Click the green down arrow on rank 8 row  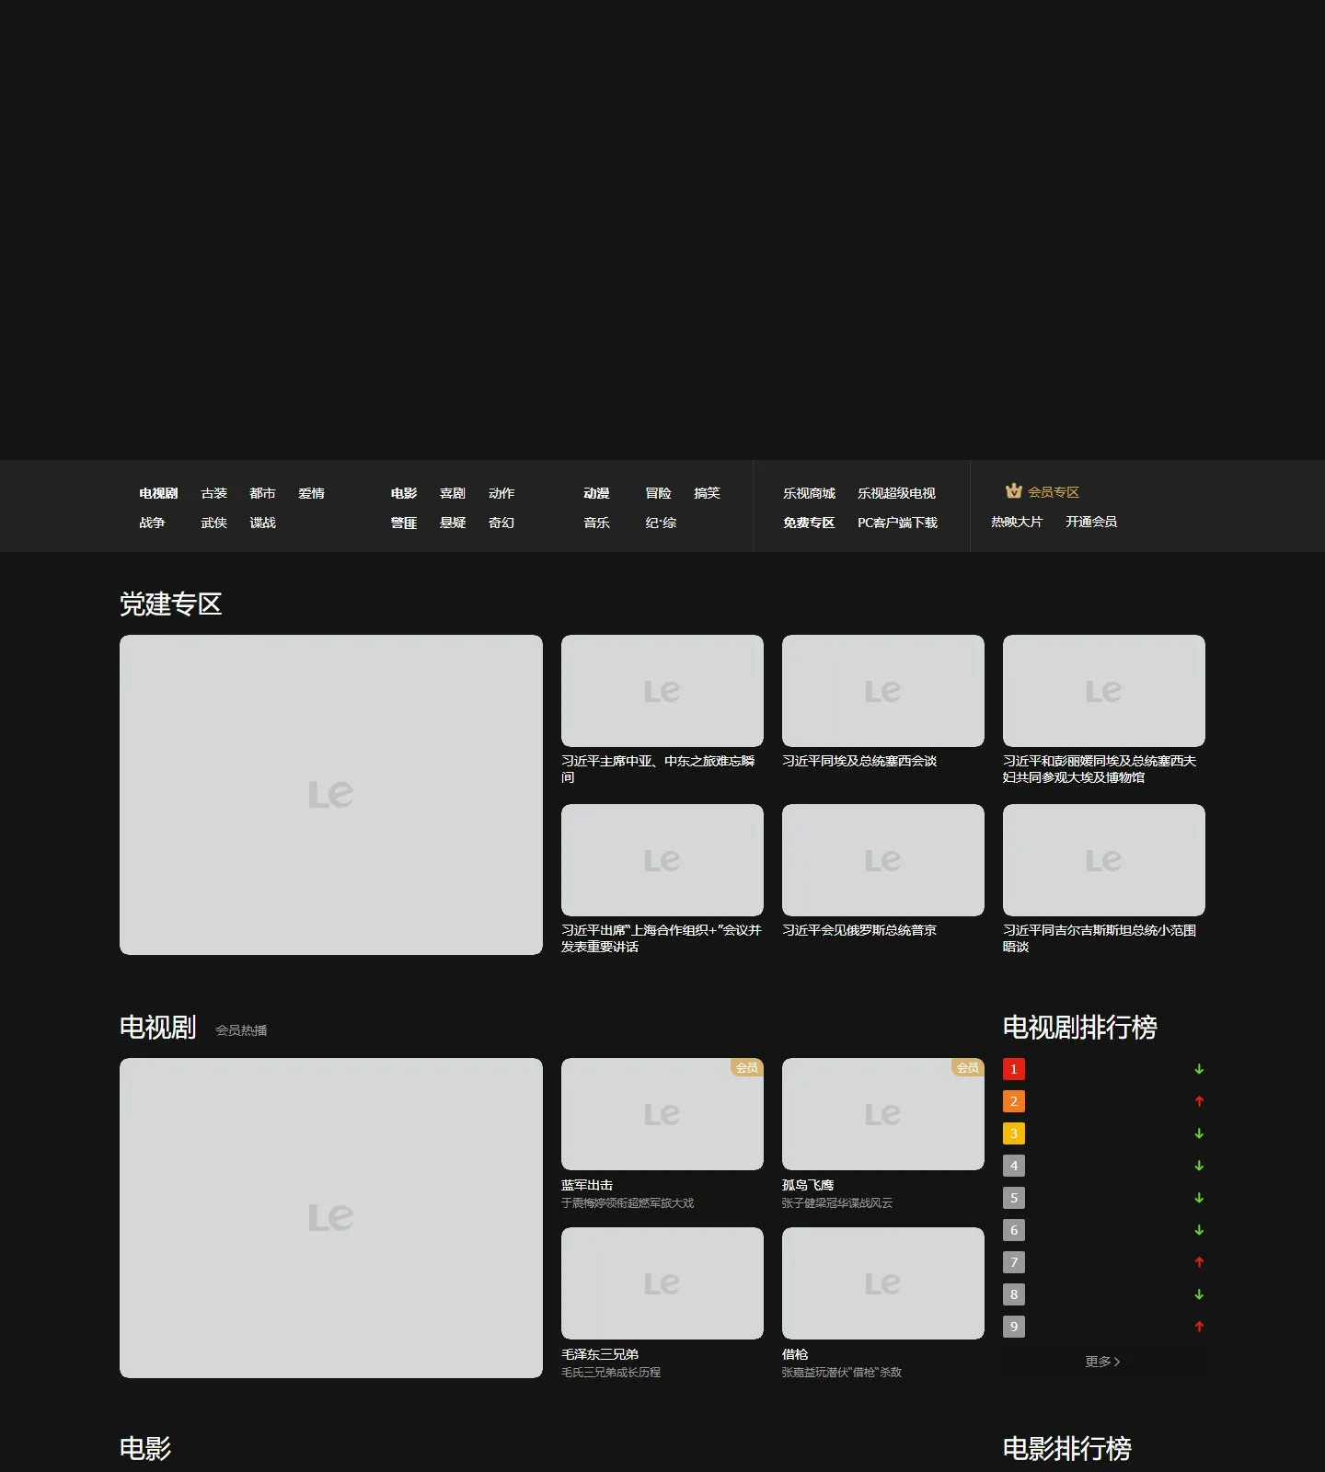(1199, 1294)
